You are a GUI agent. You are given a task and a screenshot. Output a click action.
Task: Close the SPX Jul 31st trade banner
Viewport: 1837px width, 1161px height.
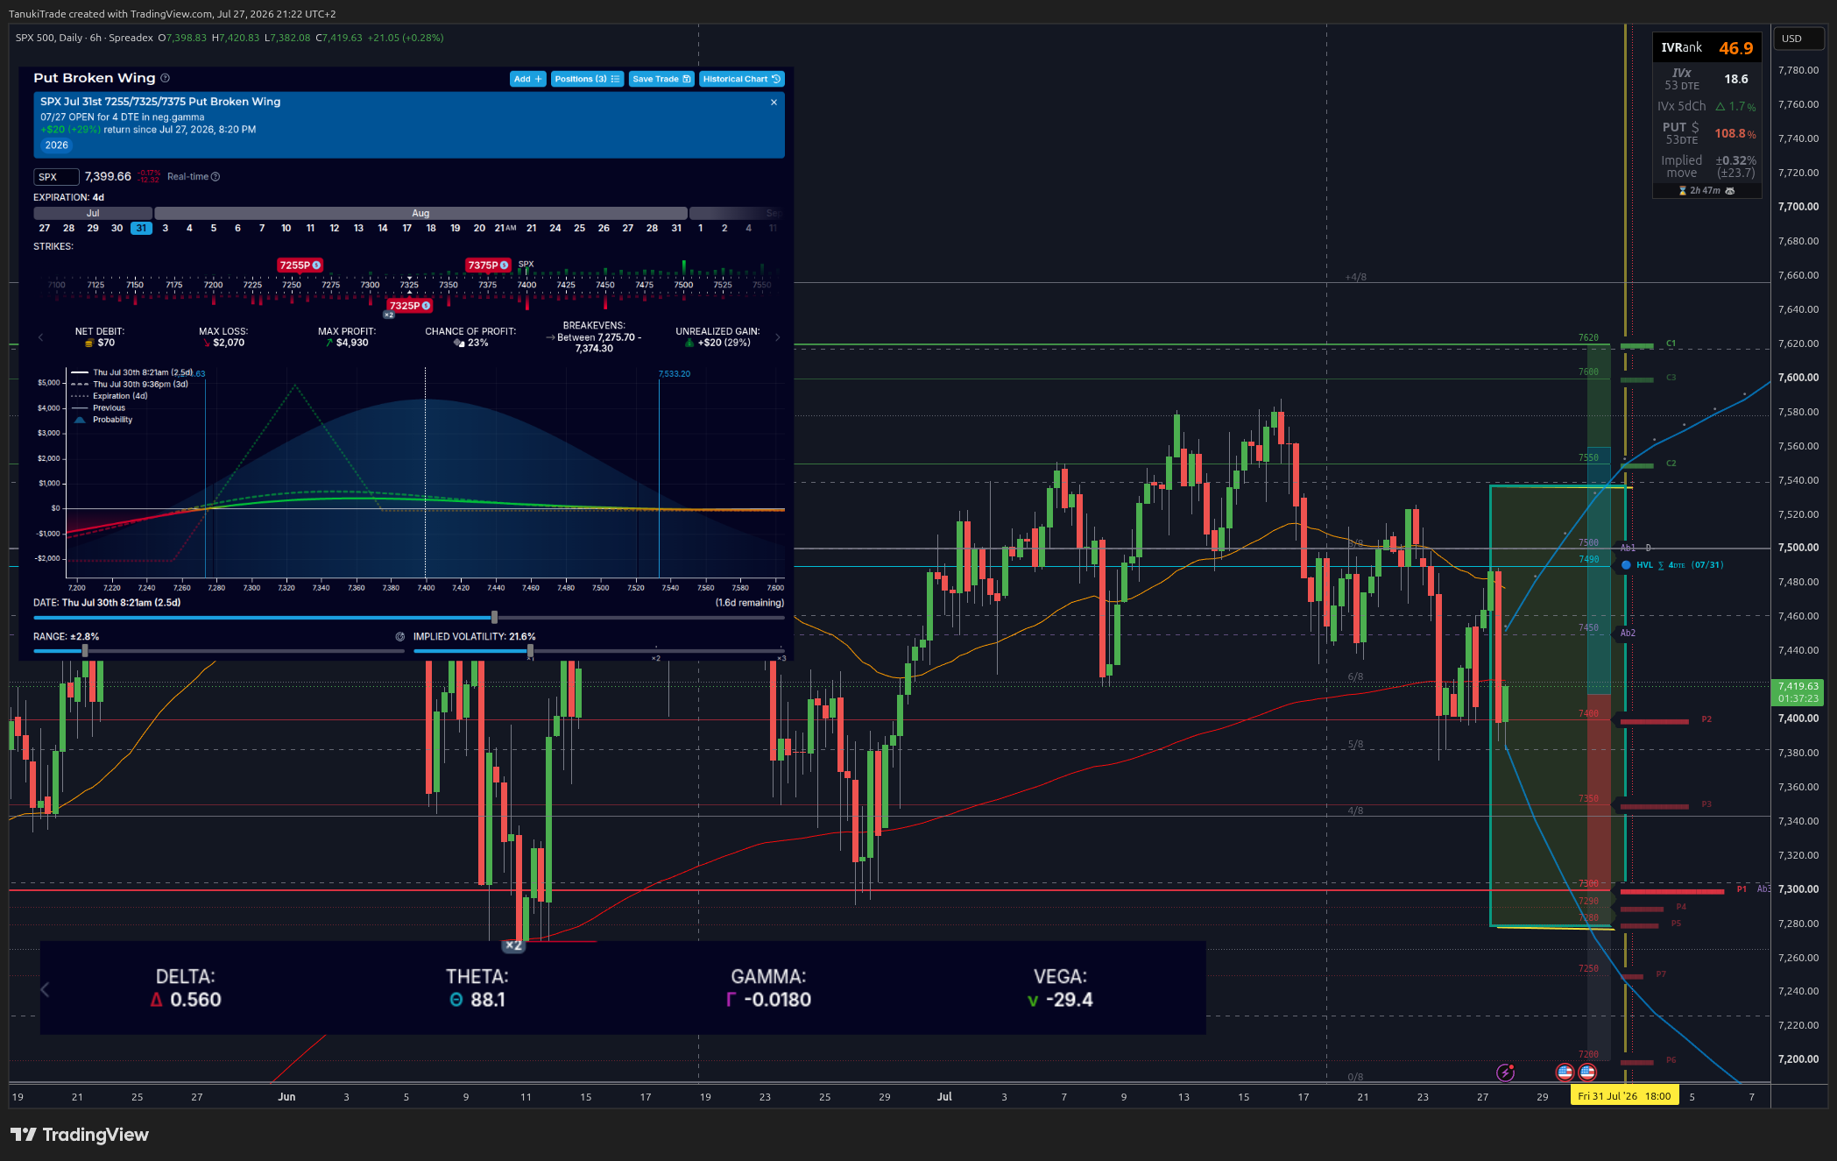[774, 103]
